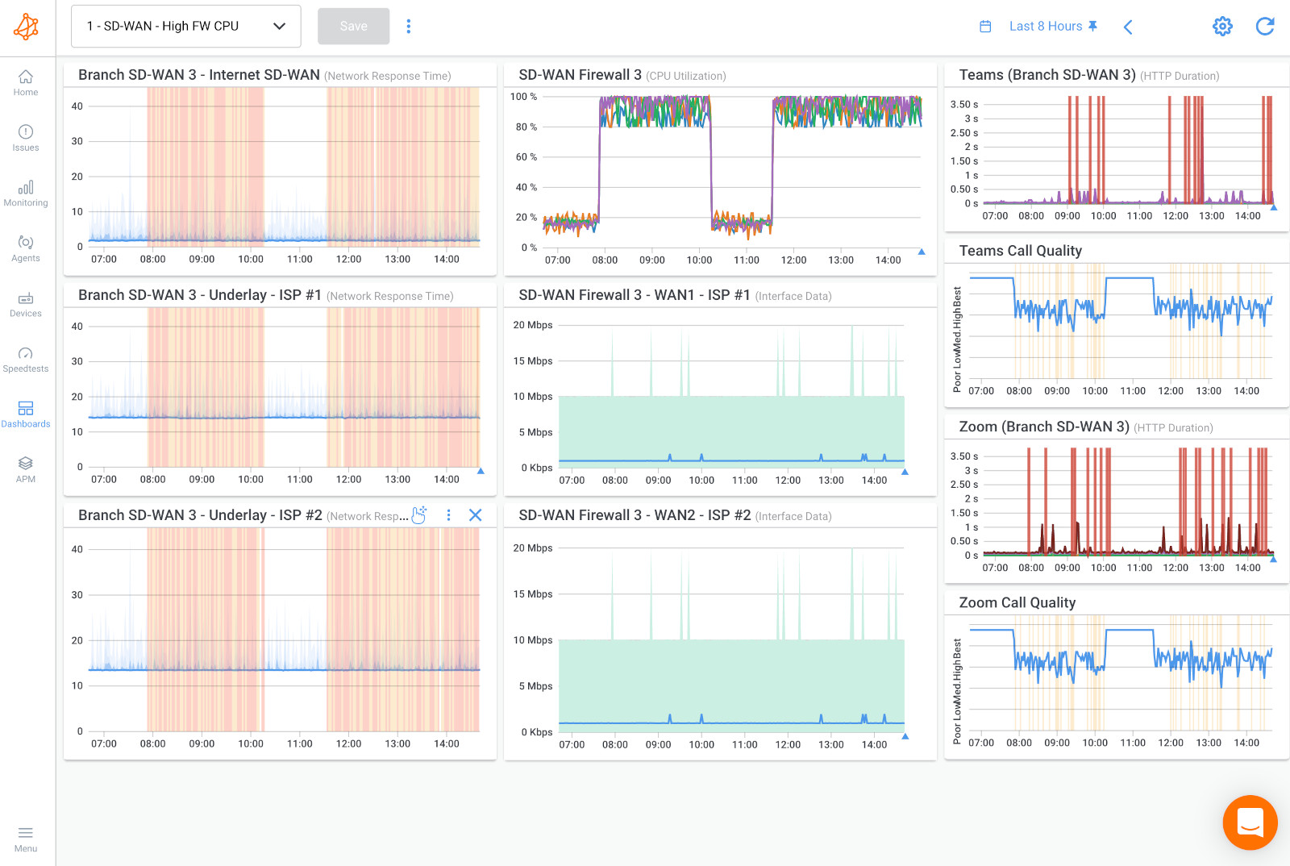The image size is (1290, 866).
Task: Open the support chat bubble
Action: point(1250,822)
